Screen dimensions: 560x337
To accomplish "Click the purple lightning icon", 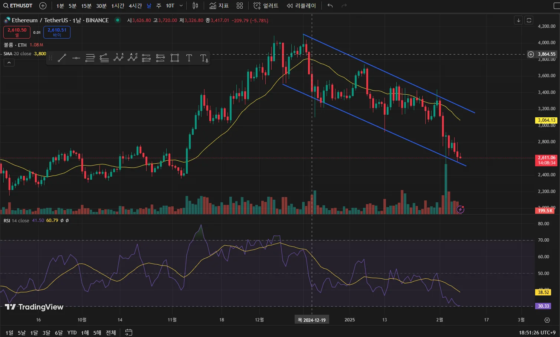I will pos(460,209).
